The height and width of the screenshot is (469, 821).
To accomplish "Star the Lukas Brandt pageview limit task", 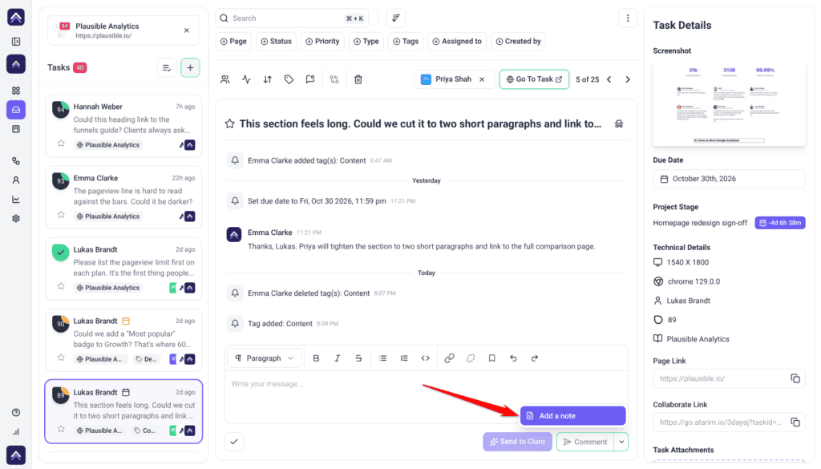I will [x=61, y=286].
